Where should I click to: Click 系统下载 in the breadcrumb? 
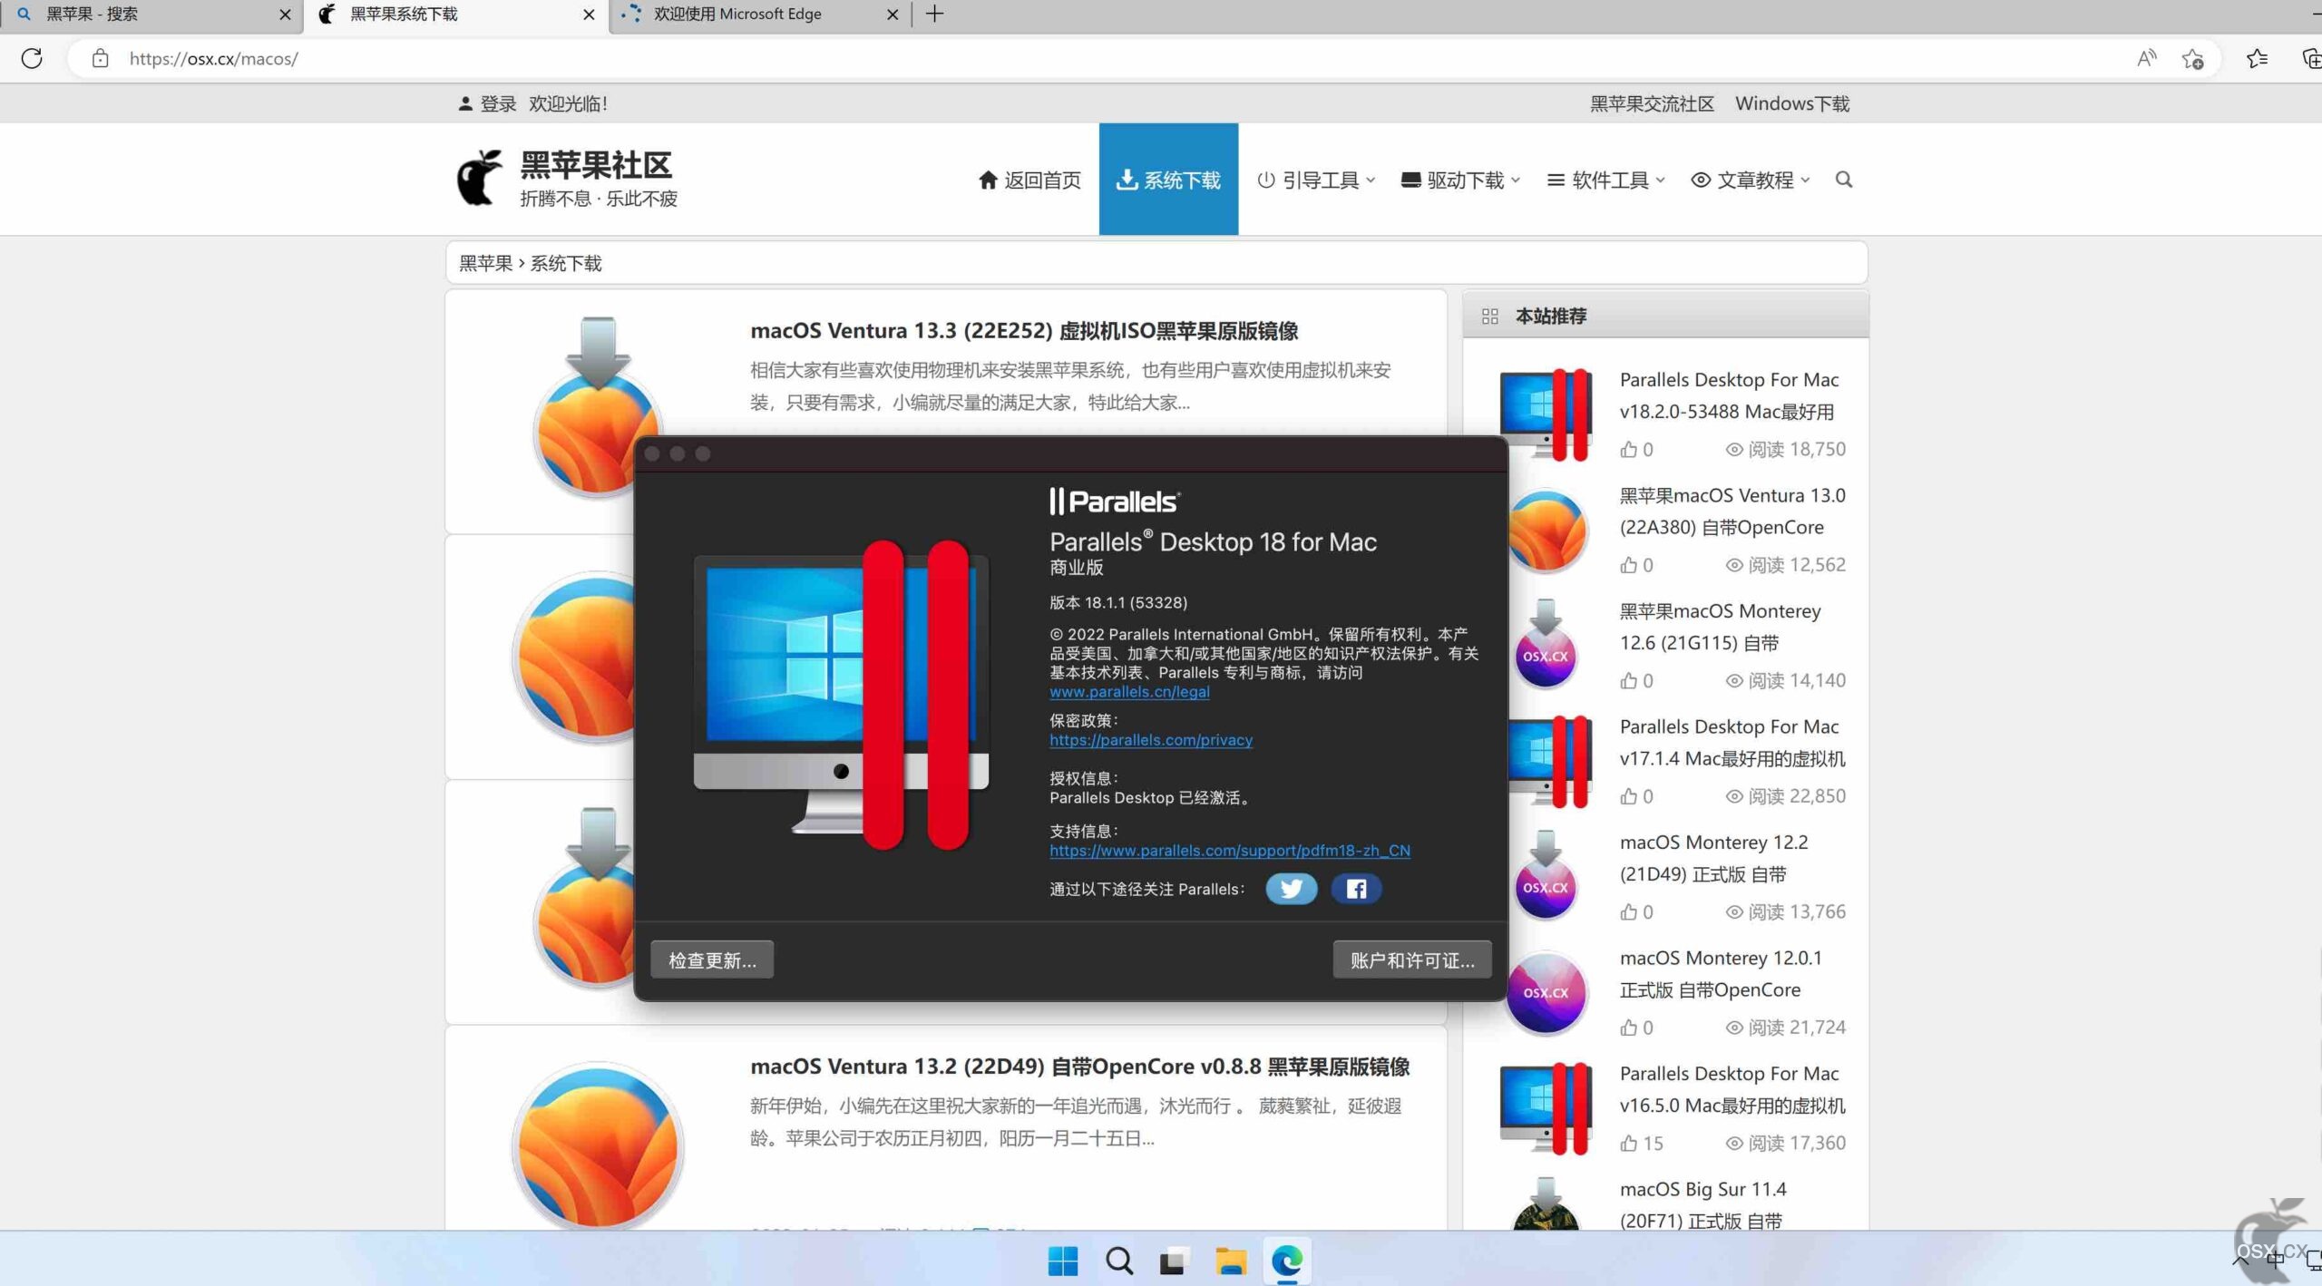pyautogui.click(x=566, y=263)
